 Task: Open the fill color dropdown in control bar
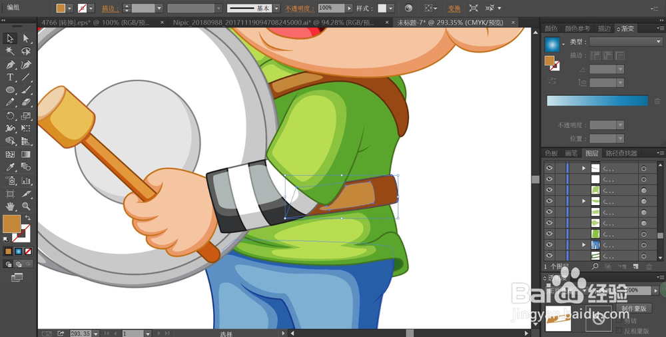[x=70, y=8]
